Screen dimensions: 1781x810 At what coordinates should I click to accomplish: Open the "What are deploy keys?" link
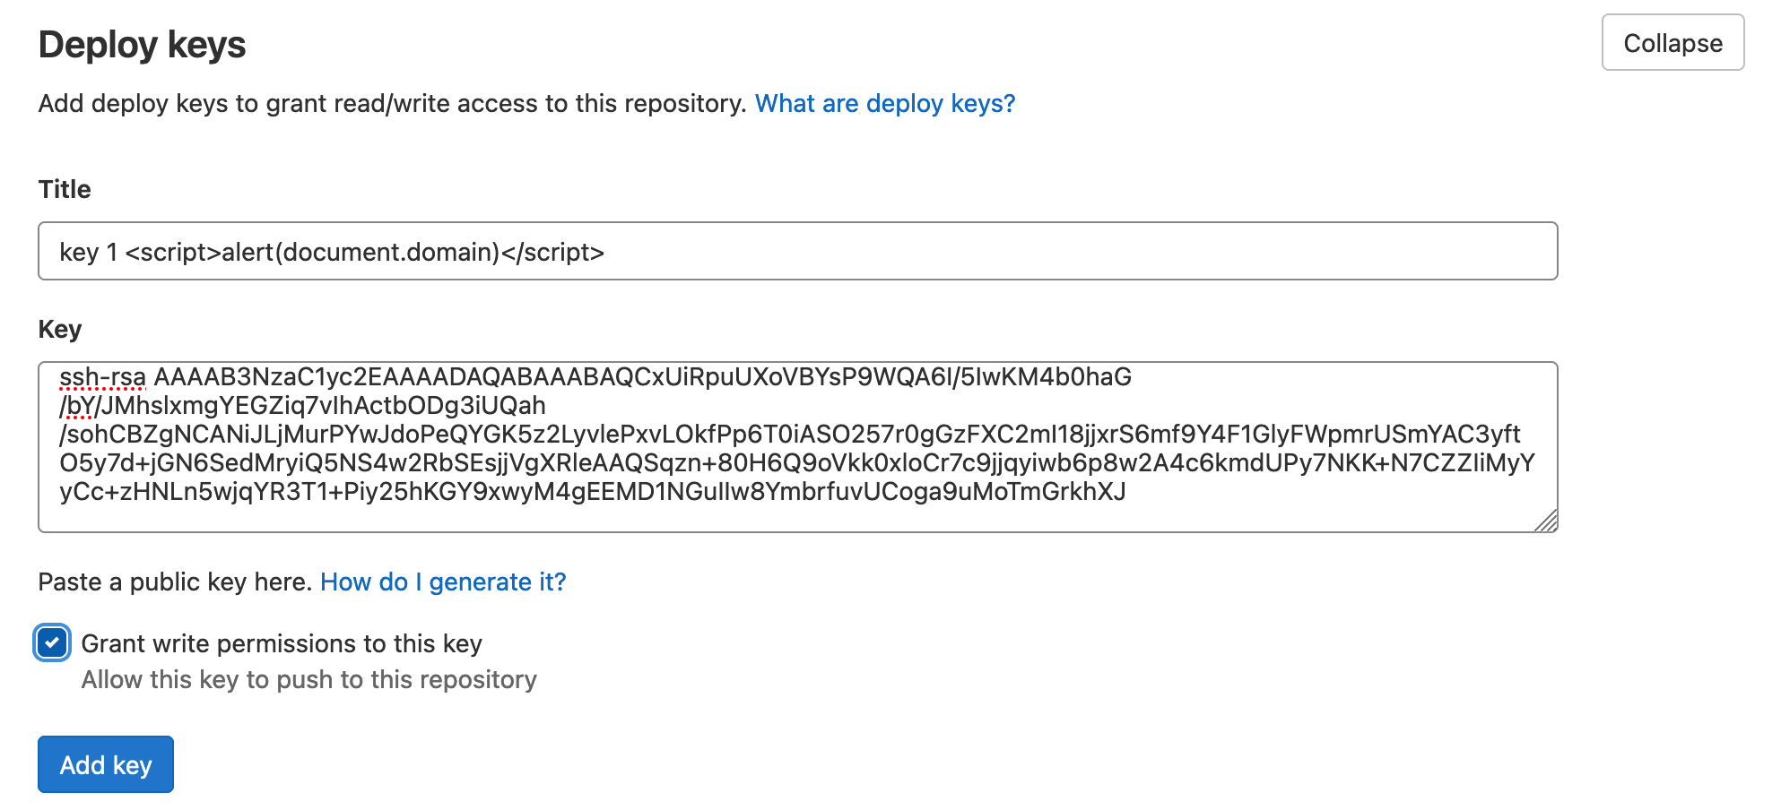coord(884,104)
